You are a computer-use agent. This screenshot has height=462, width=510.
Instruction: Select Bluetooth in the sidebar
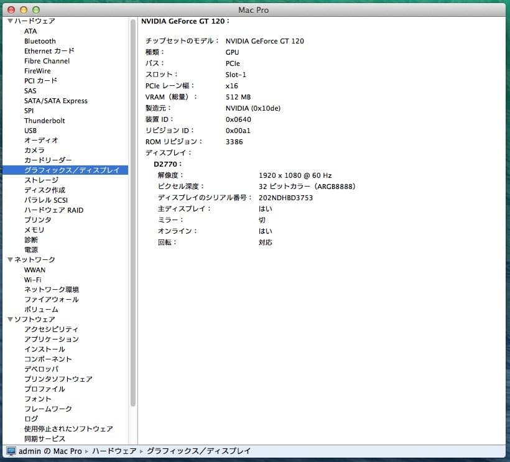[40, 41]
